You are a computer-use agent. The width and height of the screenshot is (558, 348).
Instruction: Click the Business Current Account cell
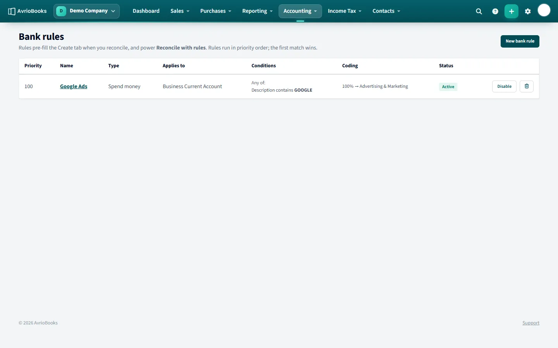coord(192,86)
